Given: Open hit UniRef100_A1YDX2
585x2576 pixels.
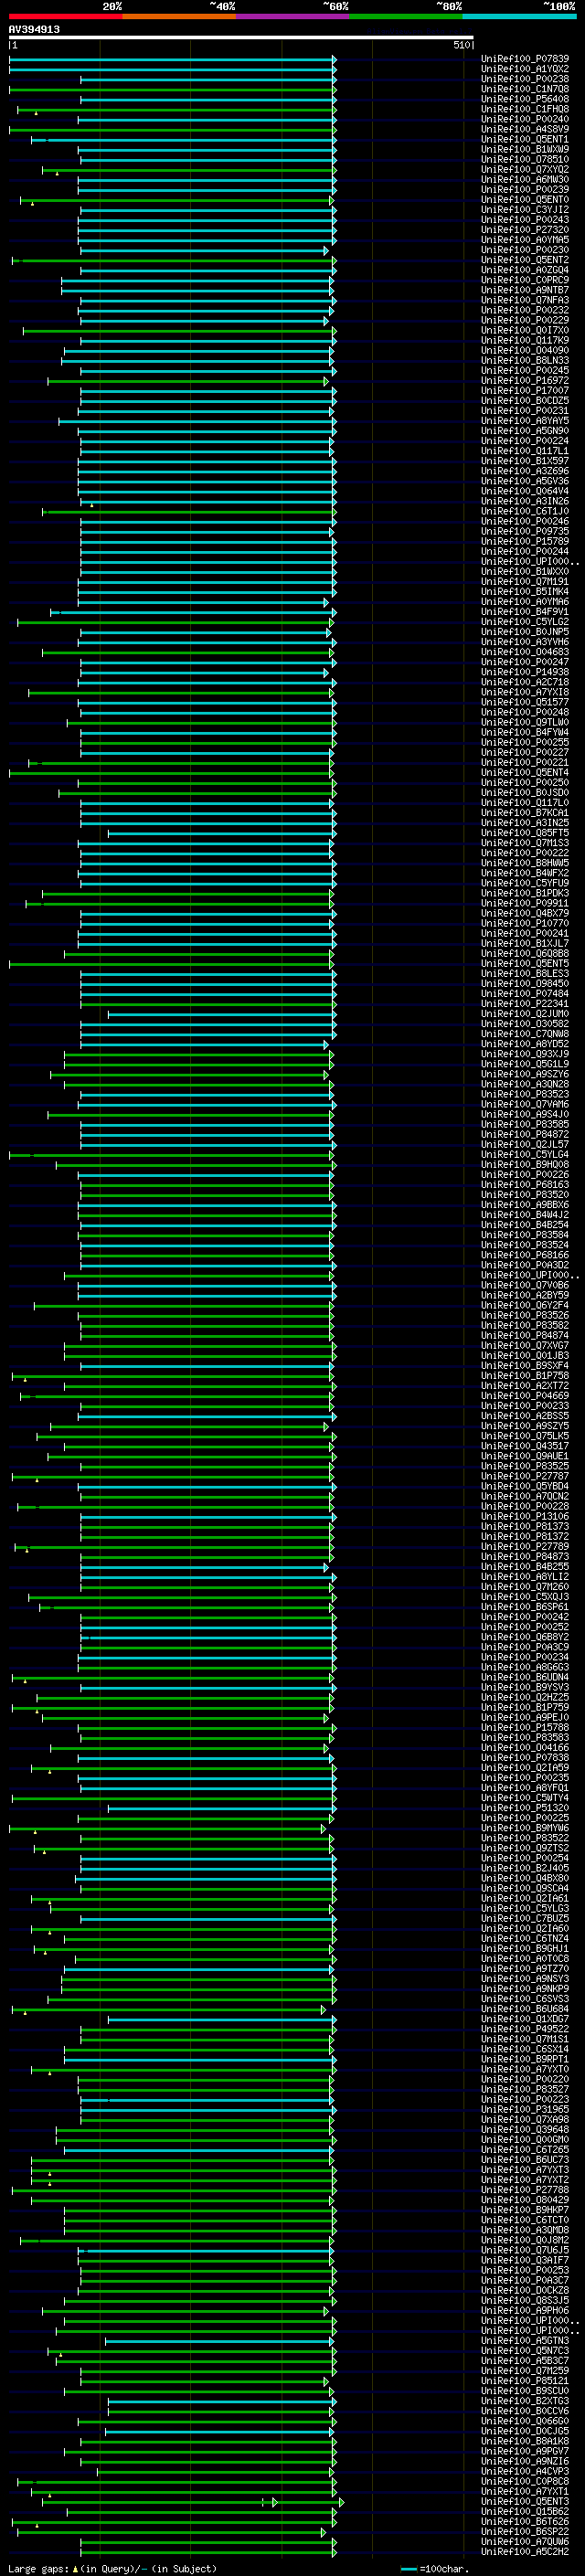Looking at the screenshot, I should [x=525, y=69].
